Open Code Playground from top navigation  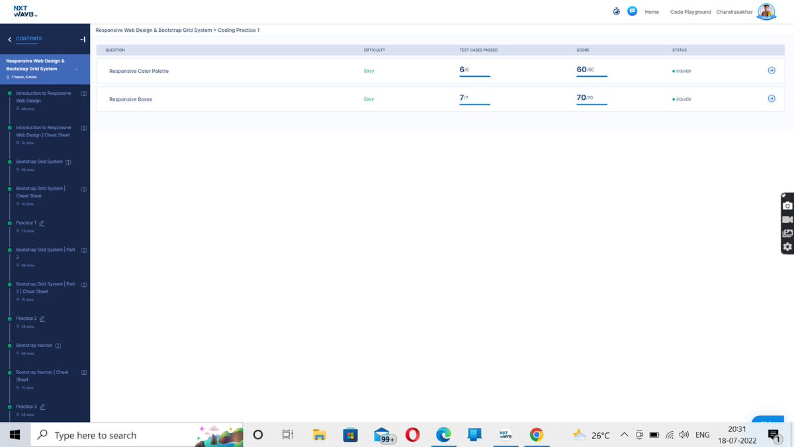690,12
